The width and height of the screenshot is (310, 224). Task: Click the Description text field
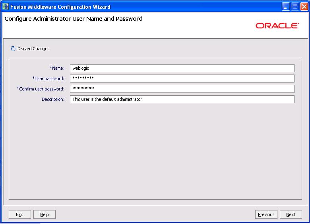pos(182,99)
